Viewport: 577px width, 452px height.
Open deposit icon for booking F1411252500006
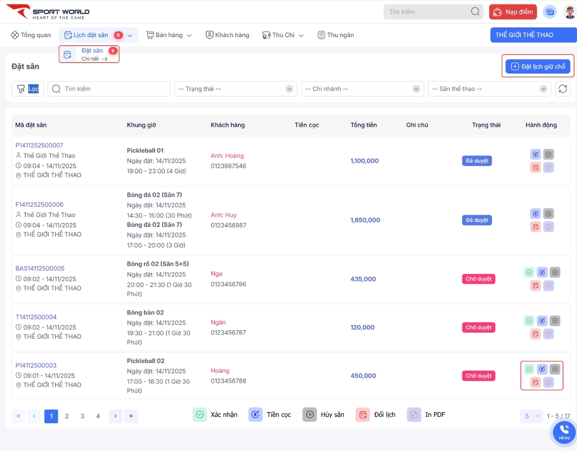point(536,214)
